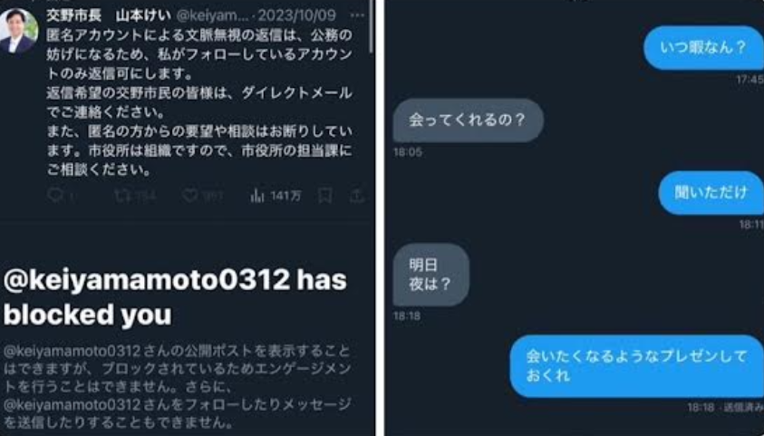
Task: Click the share upload icon
Action: tap(357, 196)
